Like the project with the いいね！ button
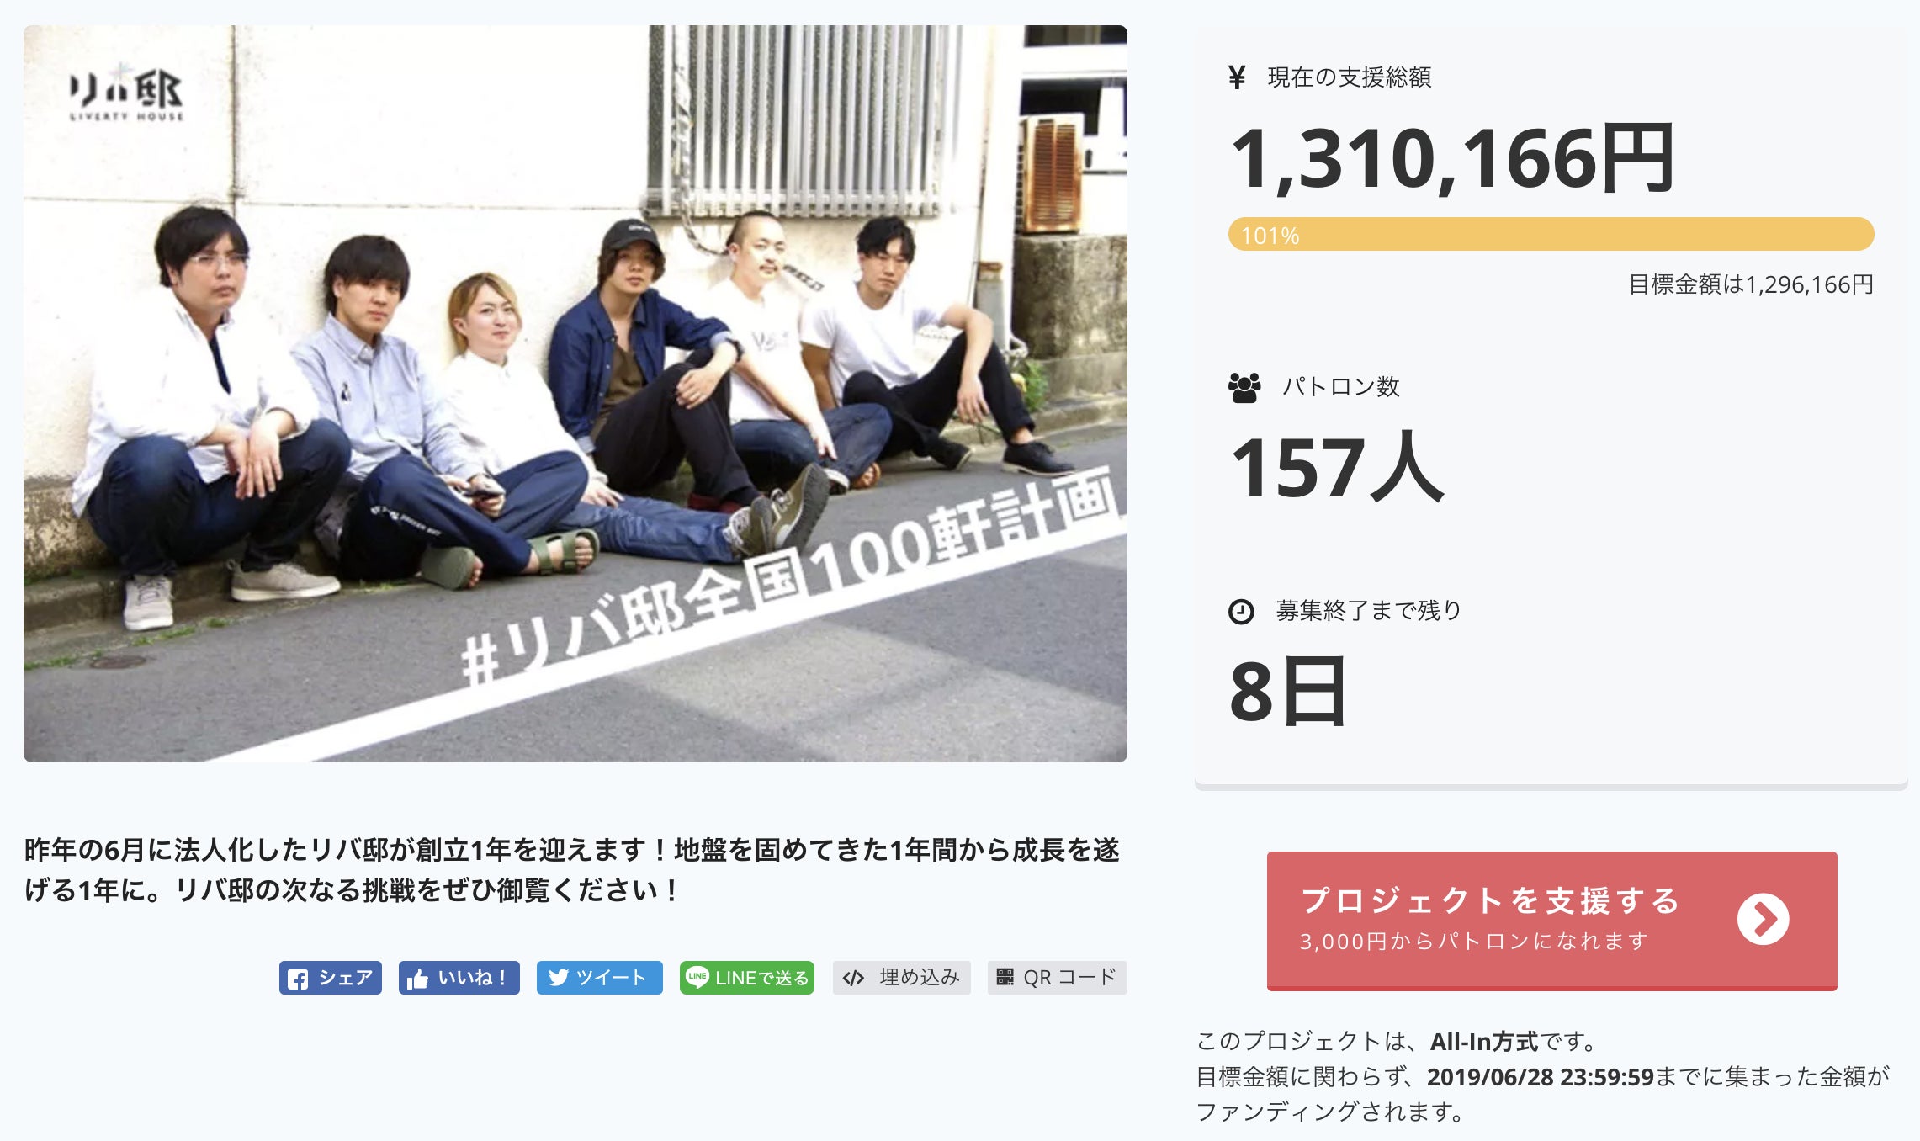This screenshot has height=1141, width=1920. 459,978
